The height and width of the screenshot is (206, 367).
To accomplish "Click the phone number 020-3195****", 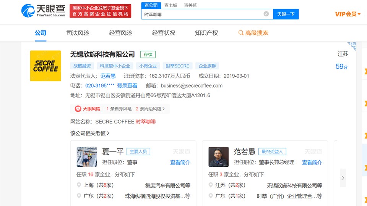I will coord(100,86).
